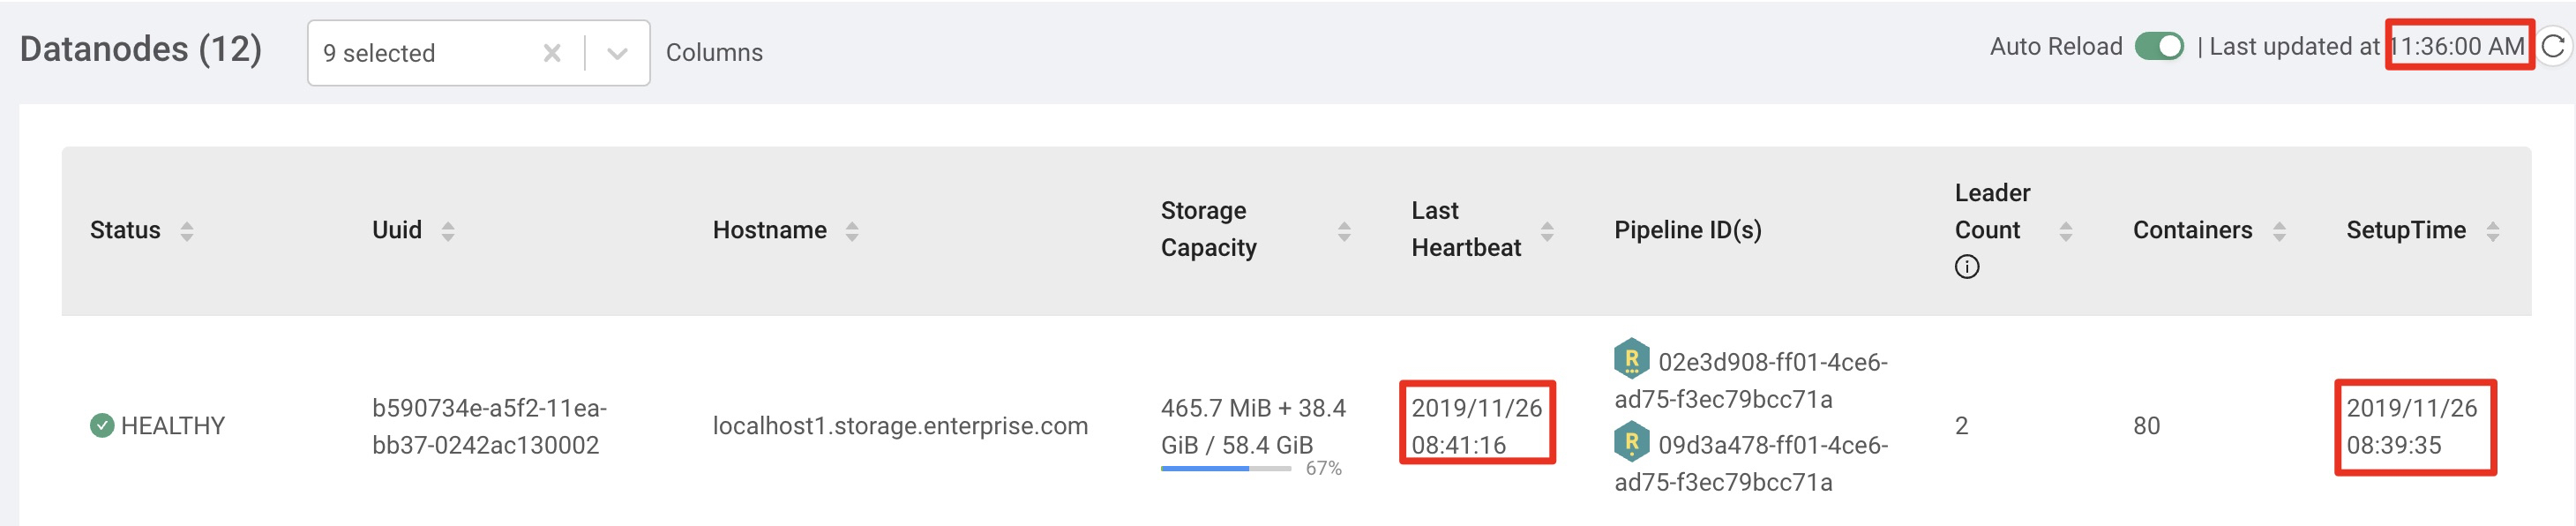Sort by Storage Capacity column

1344,231
